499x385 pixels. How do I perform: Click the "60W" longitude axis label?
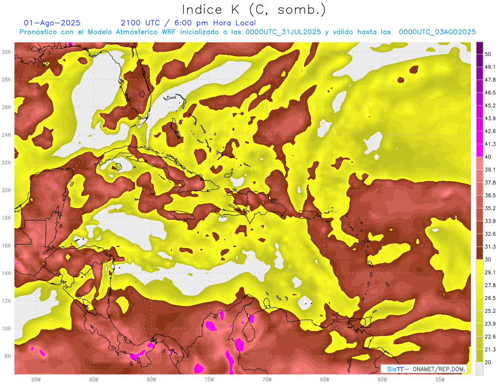coord(383,380)
